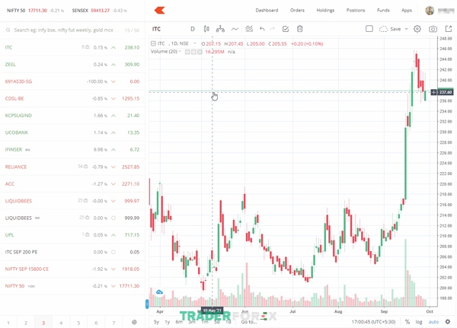Open the Apps menu
This screenshot has width=457, height=328.
coord(407,10)
